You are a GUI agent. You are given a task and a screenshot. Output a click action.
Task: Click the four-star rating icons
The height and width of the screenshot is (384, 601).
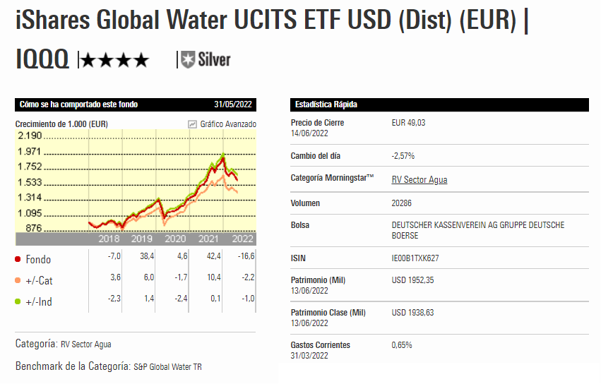point(115,61)
